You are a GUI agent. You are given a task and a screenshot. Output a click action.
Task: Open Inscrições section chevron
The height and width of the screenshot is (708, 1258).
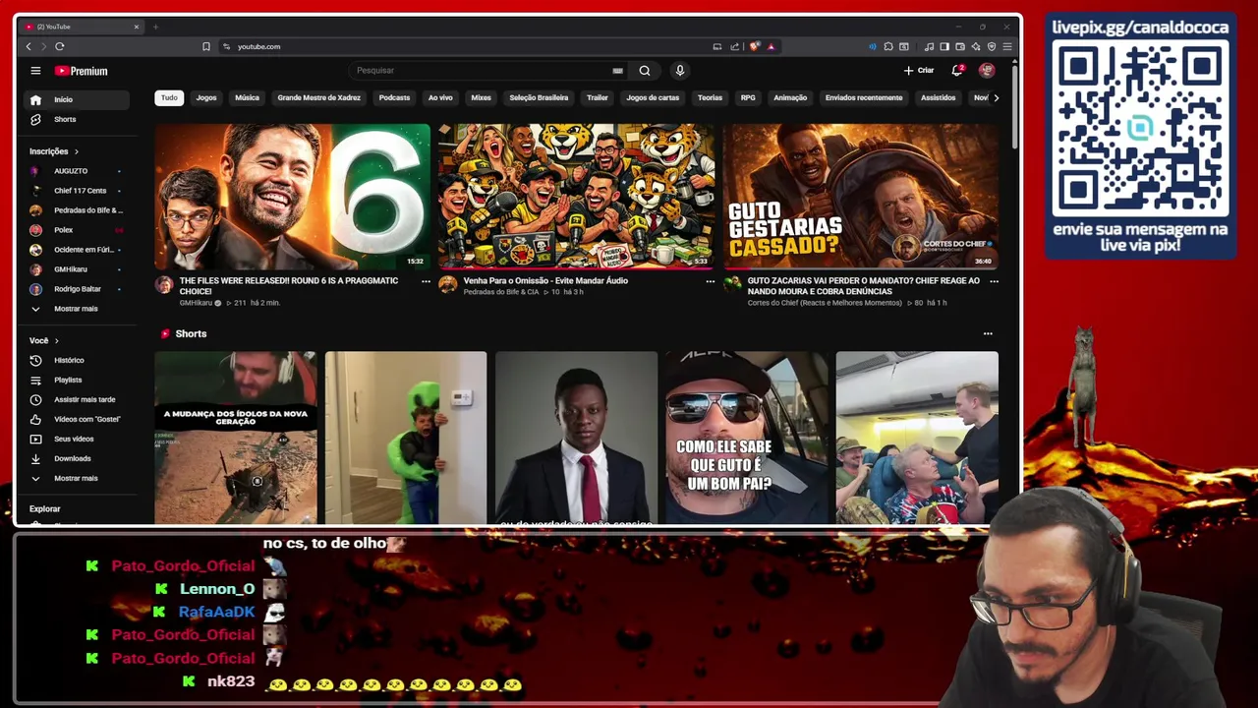tap(76, 151)
